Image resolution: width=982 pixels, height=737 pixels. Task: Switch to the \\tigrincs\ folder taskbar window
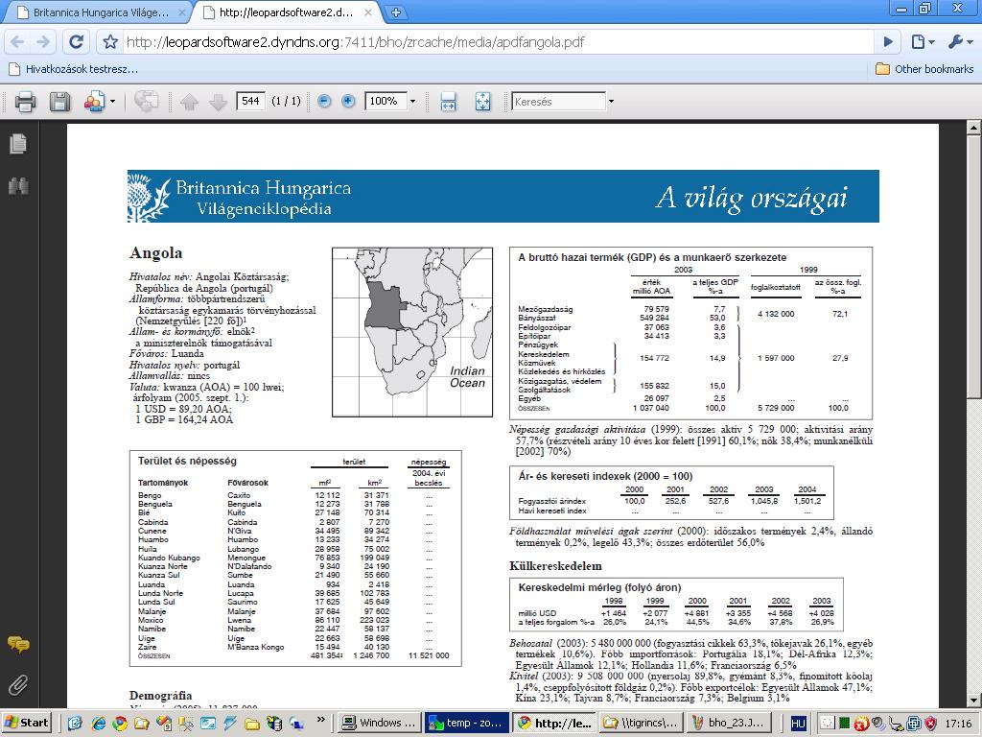click(640, 723)
